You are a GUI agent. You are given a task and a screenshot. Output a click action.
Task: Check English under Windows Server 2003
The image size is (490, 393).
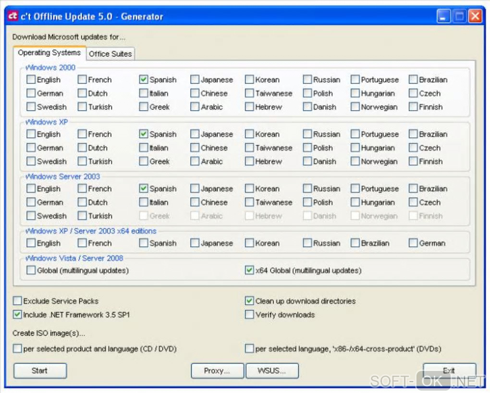click(x=31, y=188)
